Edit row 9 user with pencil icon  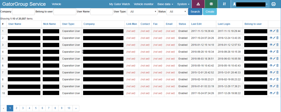(x=274, y=86)
